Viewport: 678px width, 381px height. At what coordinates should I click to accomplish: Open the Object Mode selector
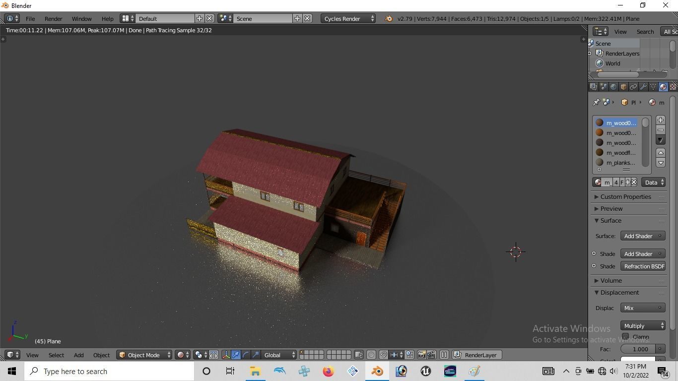coord(144,355)
